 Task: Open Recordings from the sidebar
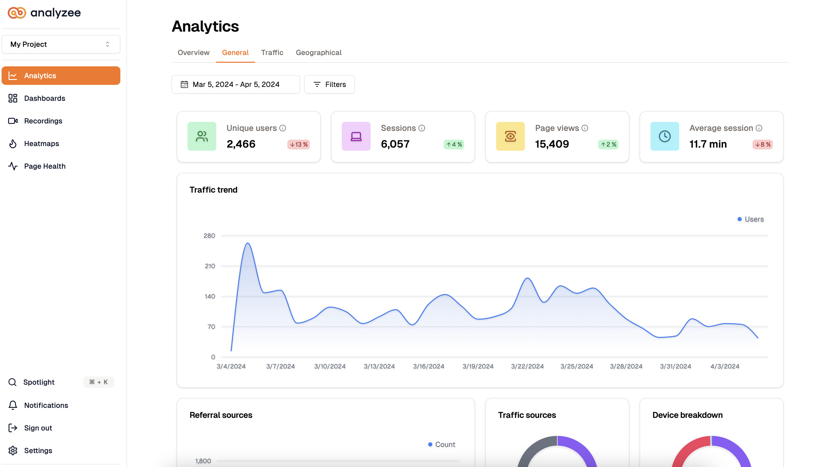tap(61, 121)
